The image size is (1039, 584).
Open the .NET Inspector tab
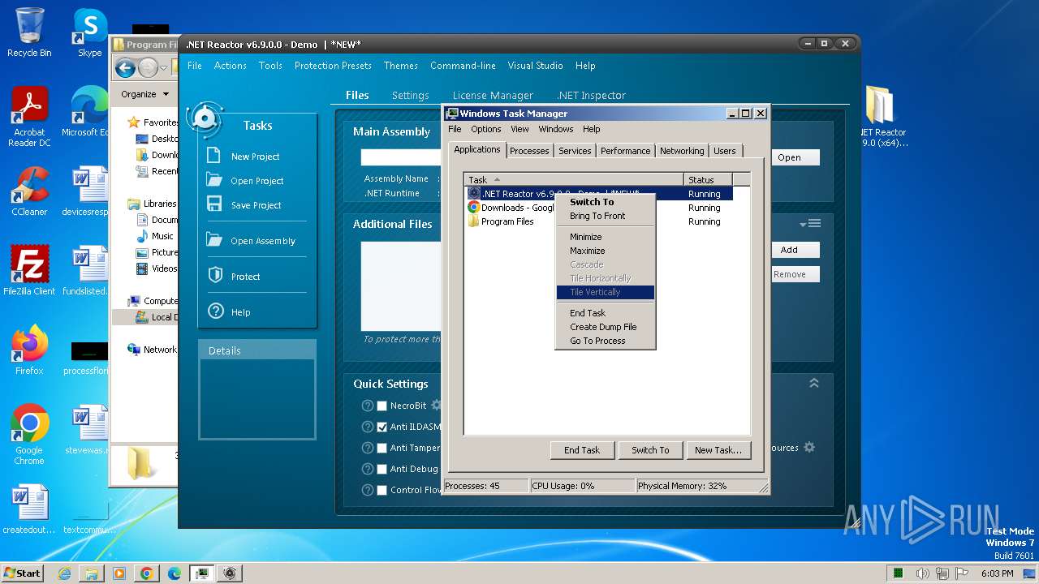pos(591,95)
